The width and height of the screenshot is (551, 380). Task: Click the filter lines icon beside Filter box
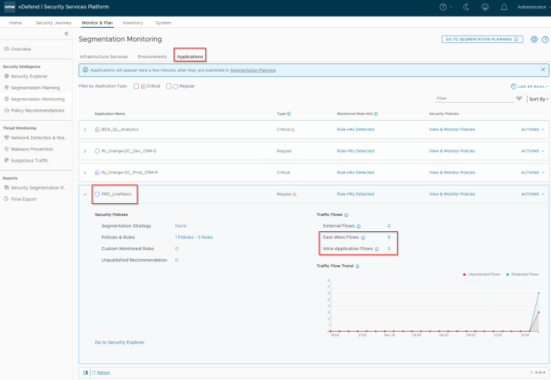tap(519, 99)
